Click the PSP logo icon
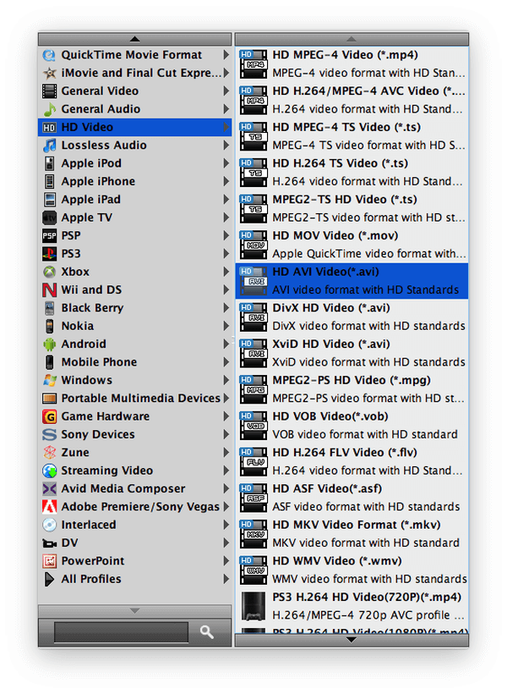 [49, 236]
